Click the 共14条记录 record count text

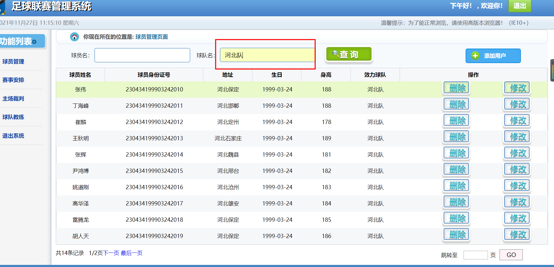[70, 253]
